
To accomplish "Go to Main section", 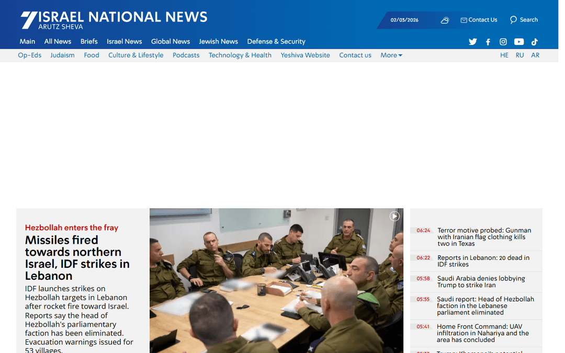I will [28, 42].
